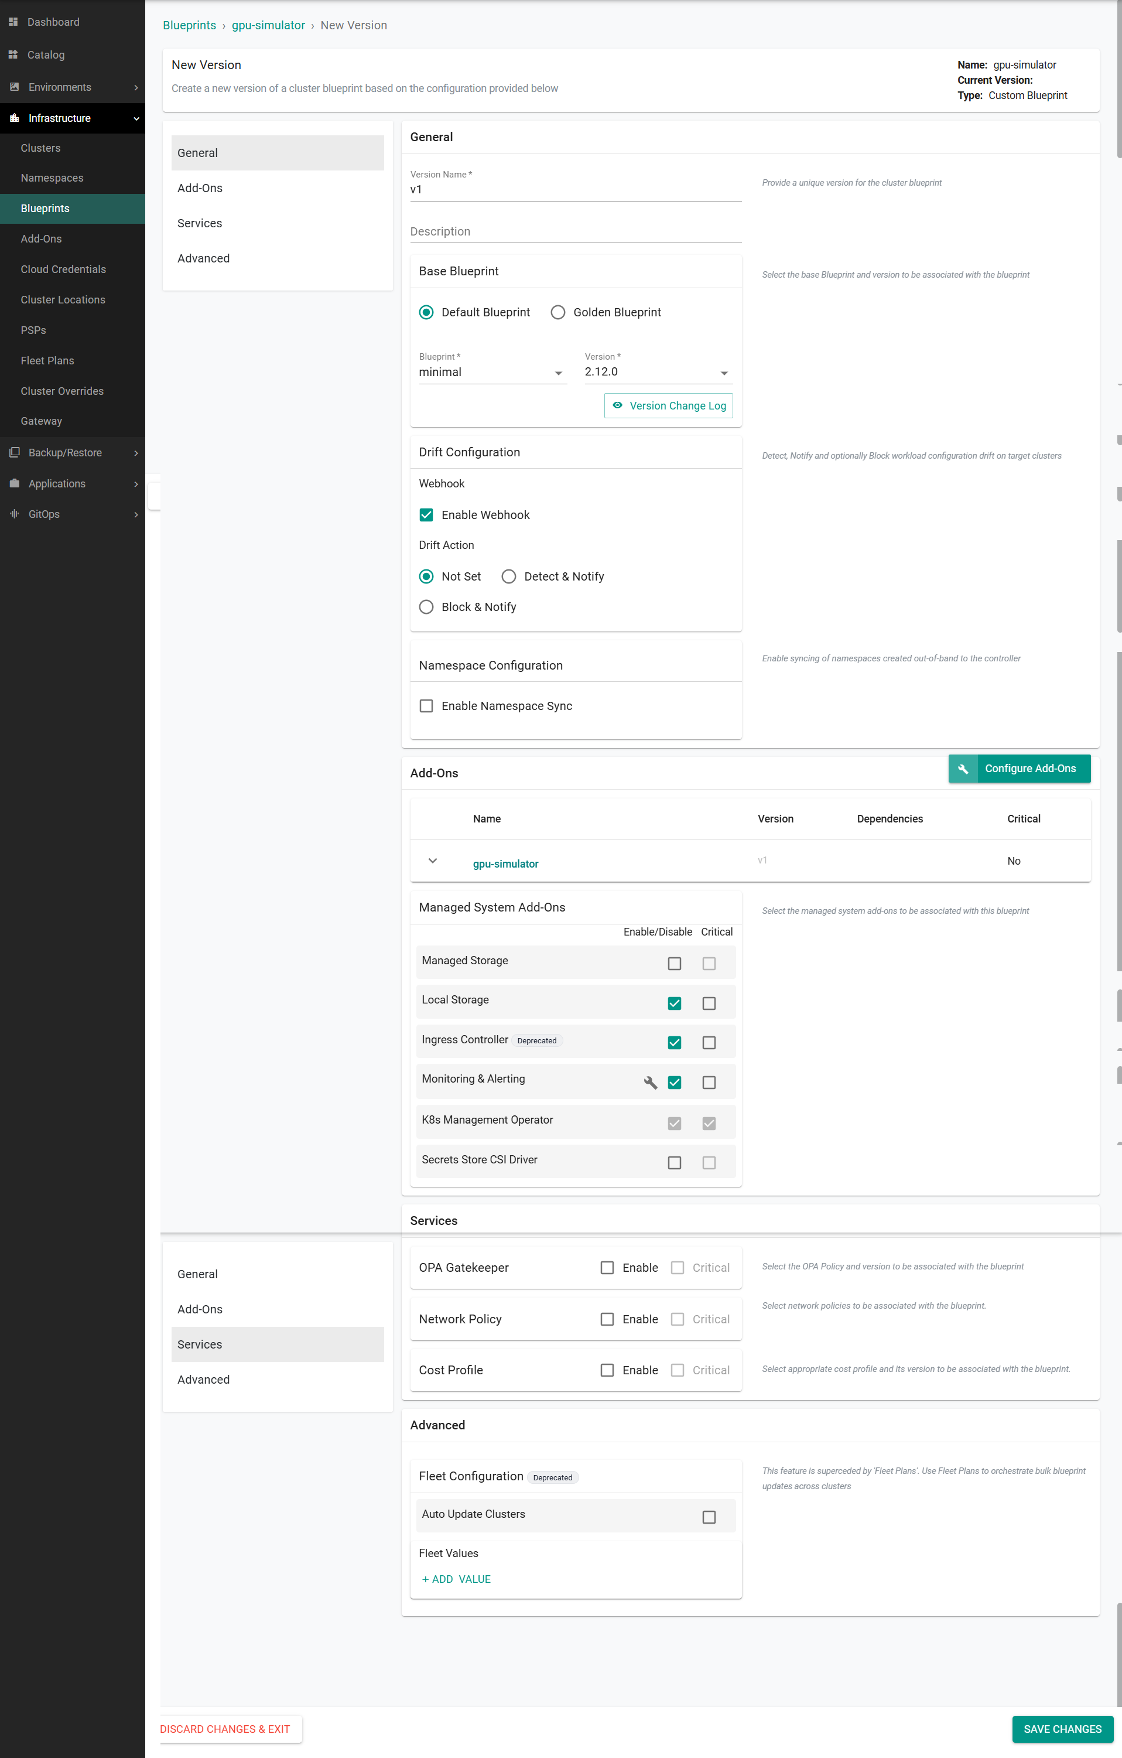Click the Backup/Restore icon
The width and height of the screenshot is (1122, 1758).
14,453
